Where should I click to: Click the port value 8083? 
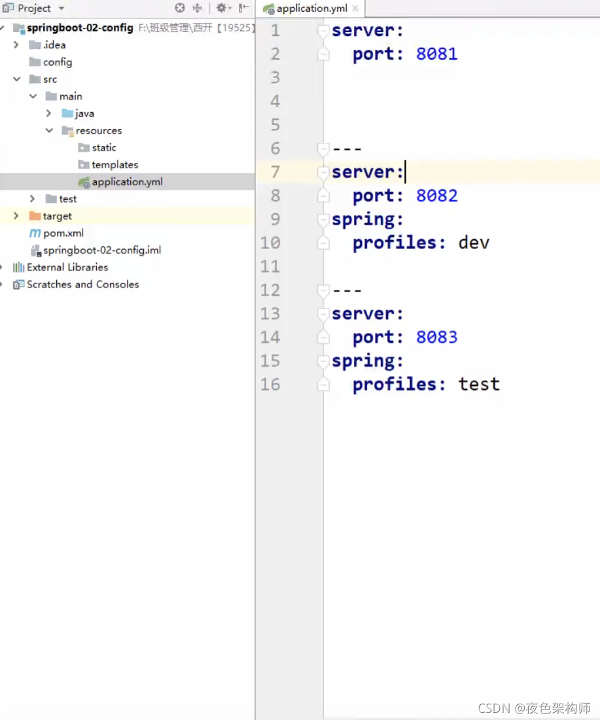pyautogui.click(x=436, y=337)
